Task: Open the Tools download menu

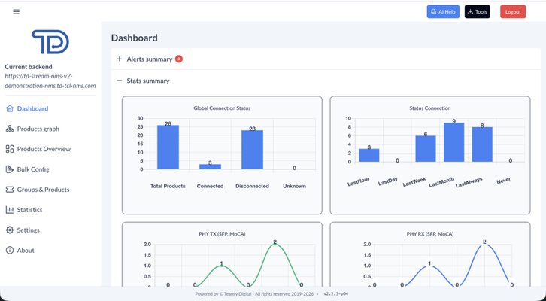Action: (x=477, y=12)
